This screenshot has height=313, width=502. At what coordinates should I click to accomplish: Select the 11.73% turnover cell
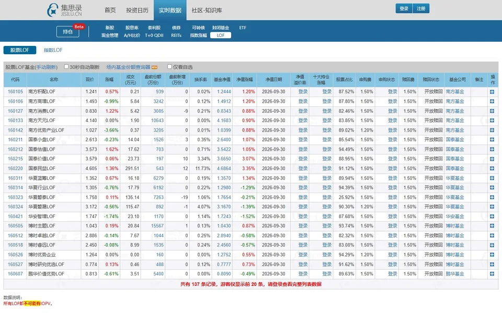click(x=201, y=168)
